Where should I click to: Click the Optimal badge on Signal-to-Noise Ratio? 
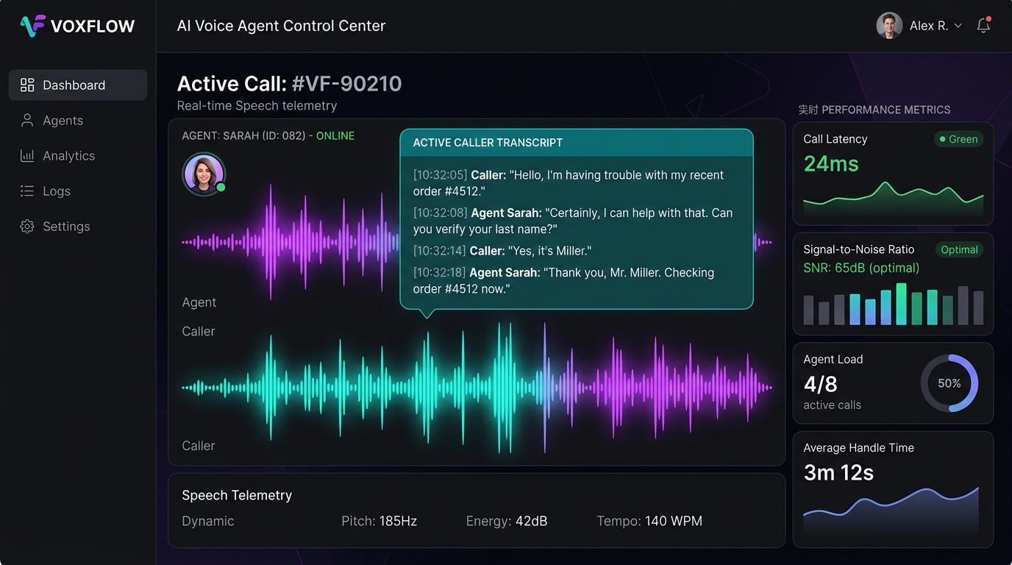959,249
